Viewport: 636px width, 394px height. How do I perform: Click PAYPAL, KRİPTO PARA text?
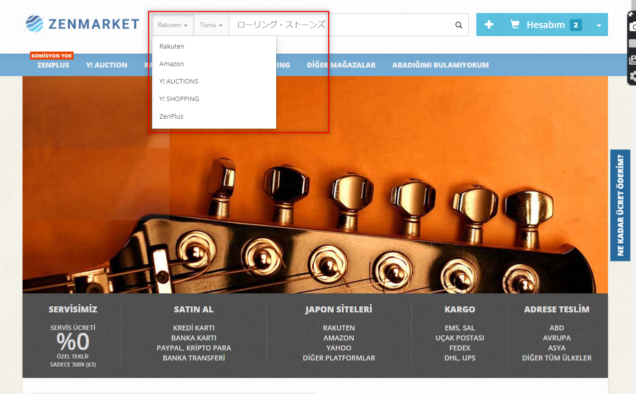pyautogui.click(x=194, y=348)
